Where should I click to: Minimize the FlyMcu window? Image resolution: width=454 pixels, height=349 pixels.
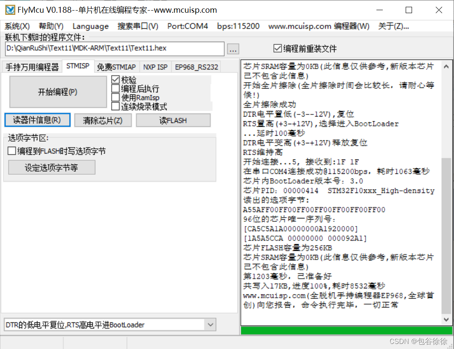coord(379,10)
